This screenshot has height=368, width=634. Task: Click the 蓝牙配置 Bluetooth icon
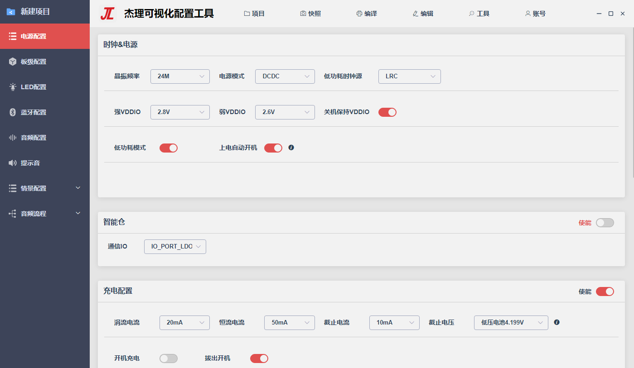[x=13, y=112]
